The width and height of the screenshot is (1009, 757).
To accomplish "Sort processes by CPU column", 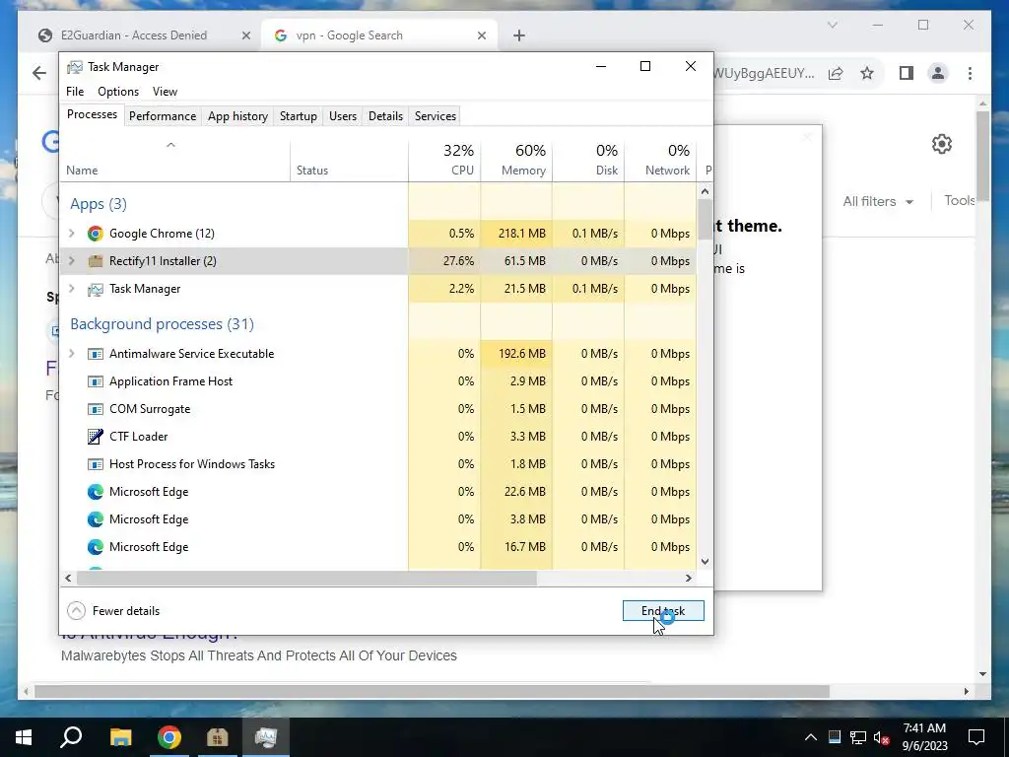I will coord(444,160).
